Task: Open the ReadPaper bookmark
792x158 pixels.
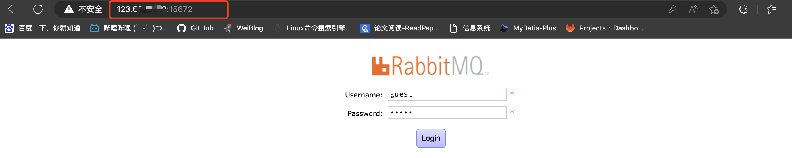Action: pos(400,28)
